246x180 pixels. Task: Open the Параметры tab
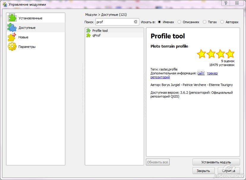pos(36,47)
